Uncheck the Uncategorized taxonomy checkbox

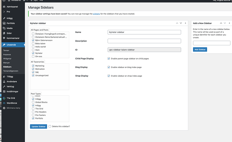coord(33,75)
